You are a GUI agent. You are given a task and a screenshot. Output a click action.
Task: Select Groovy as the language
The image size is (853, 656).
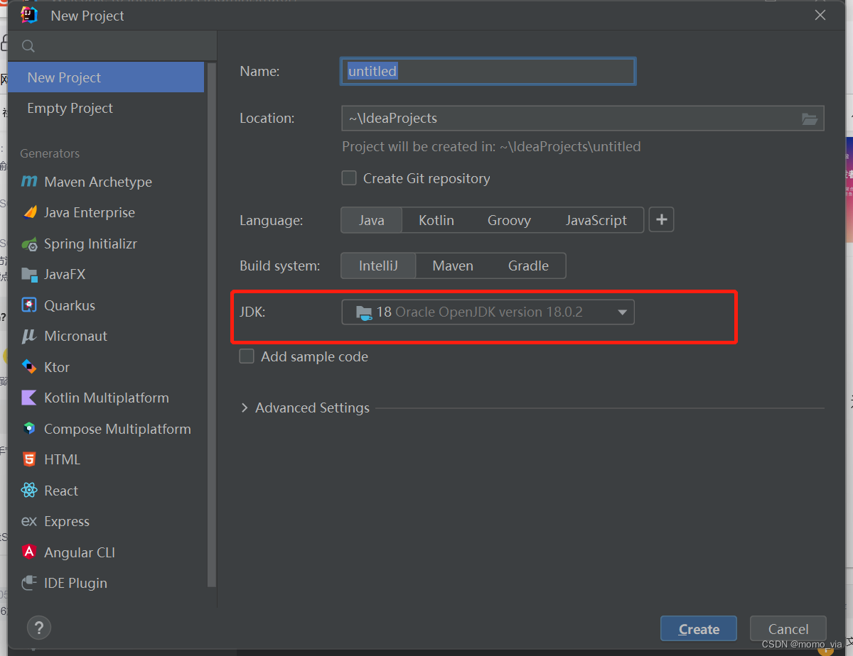[509, 220]
